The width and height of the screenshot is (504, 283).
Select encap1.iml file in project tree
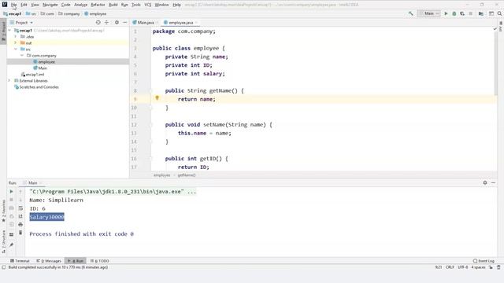point(32,75)
